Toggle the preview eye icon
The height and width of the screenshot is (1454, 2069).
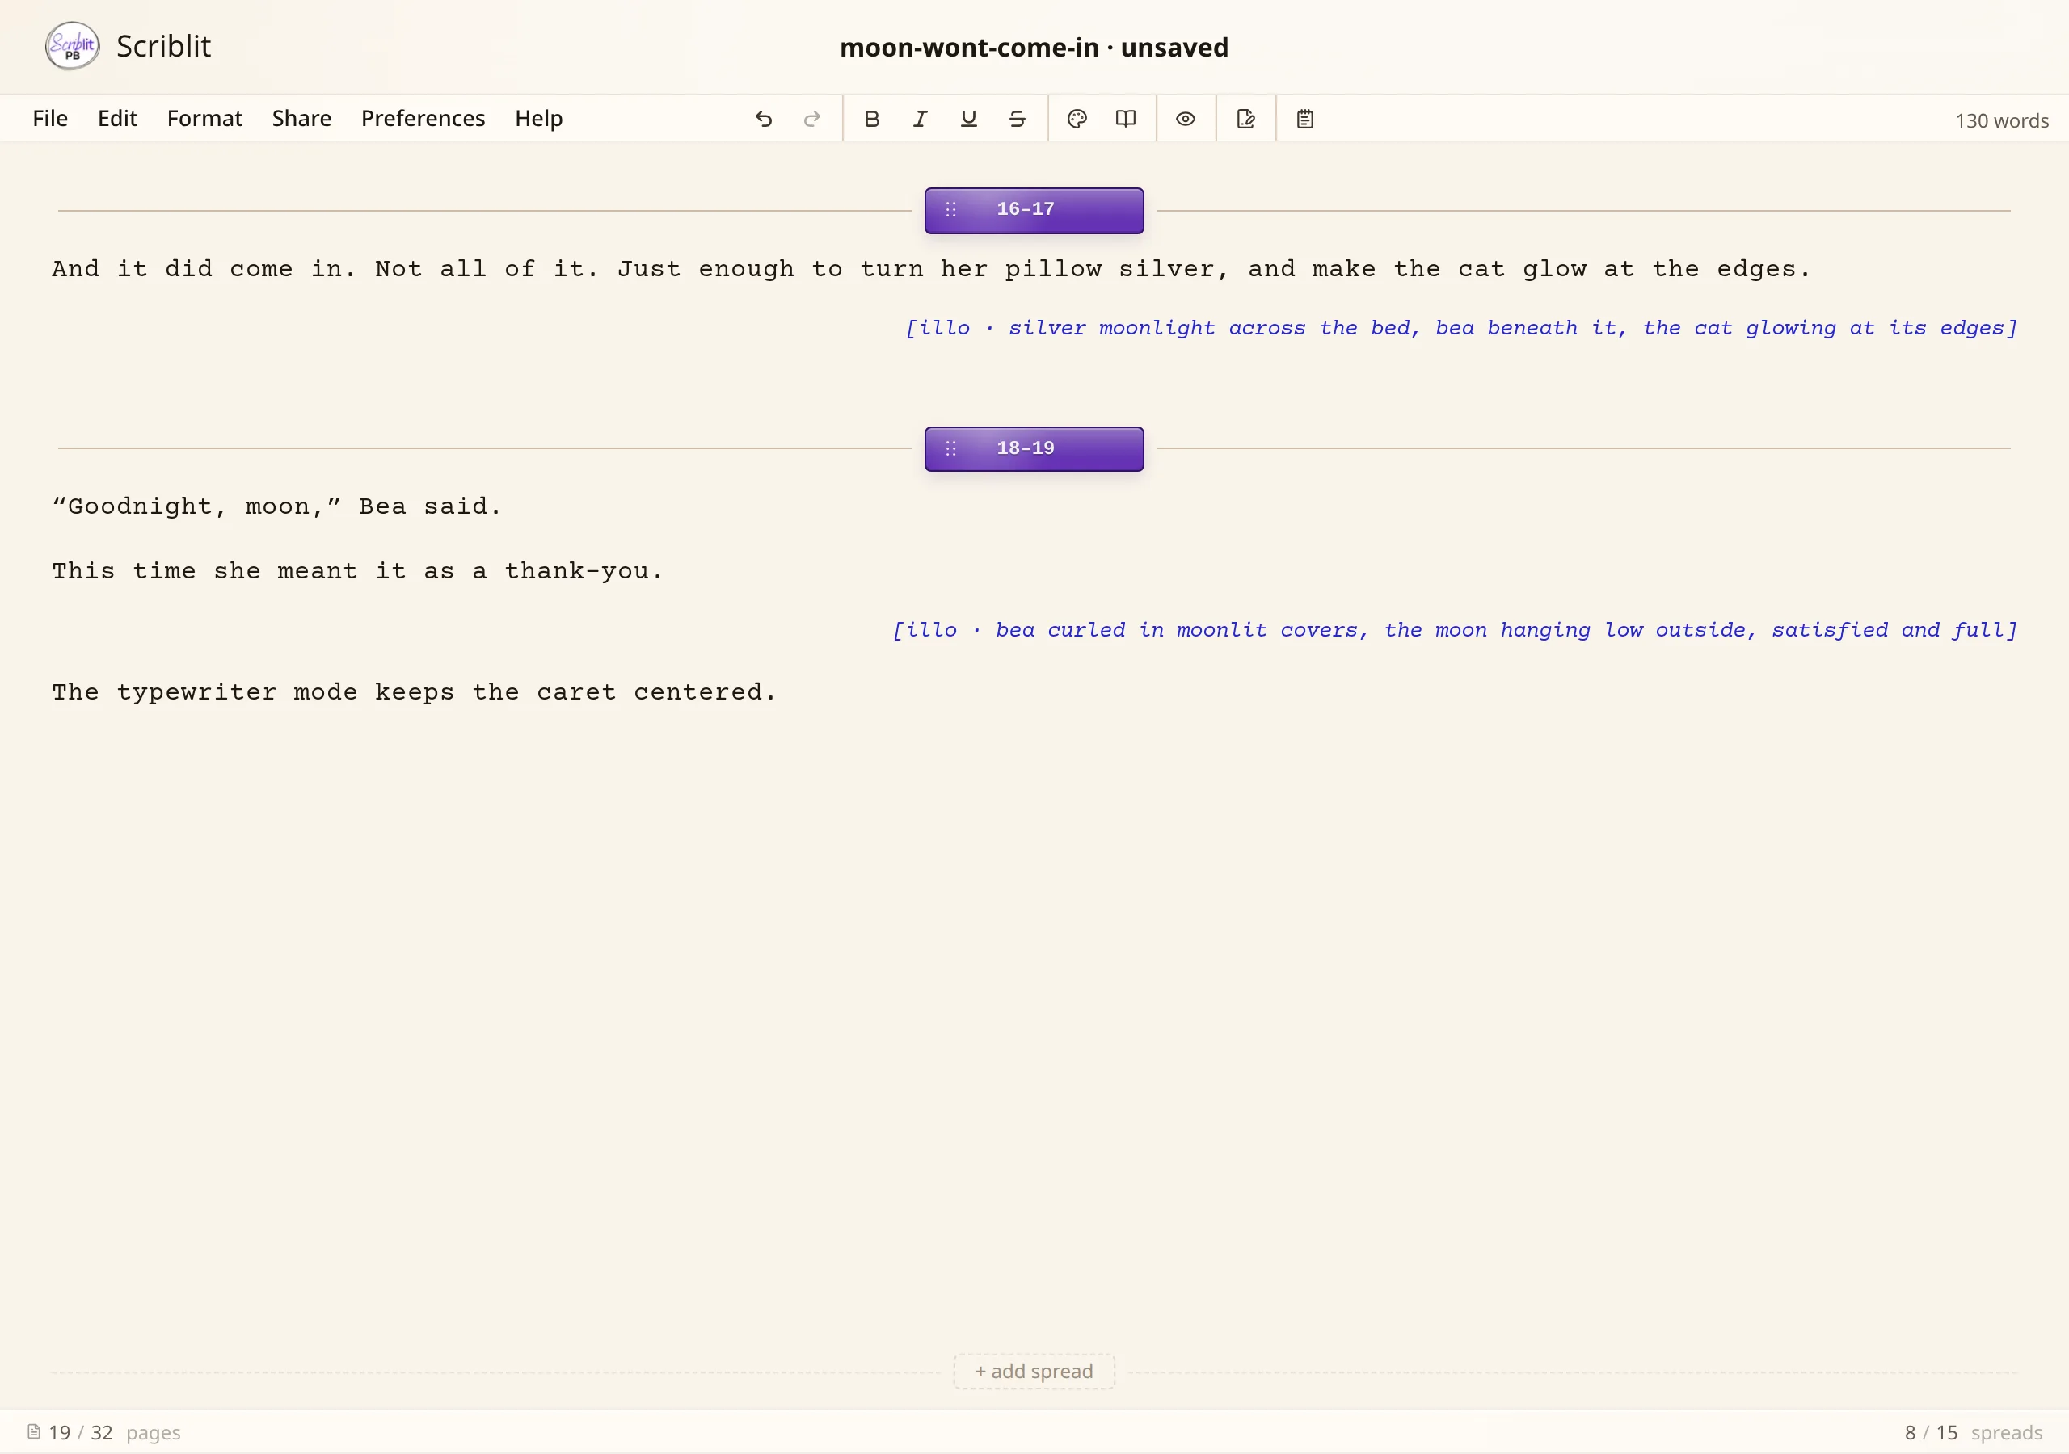(1185, 119)
